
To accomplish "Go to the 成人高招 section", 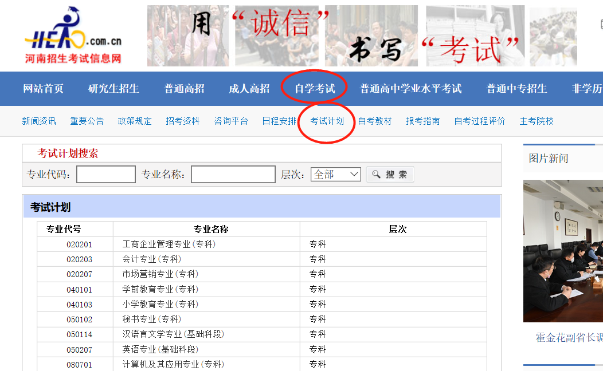I will tap(249, 89).
